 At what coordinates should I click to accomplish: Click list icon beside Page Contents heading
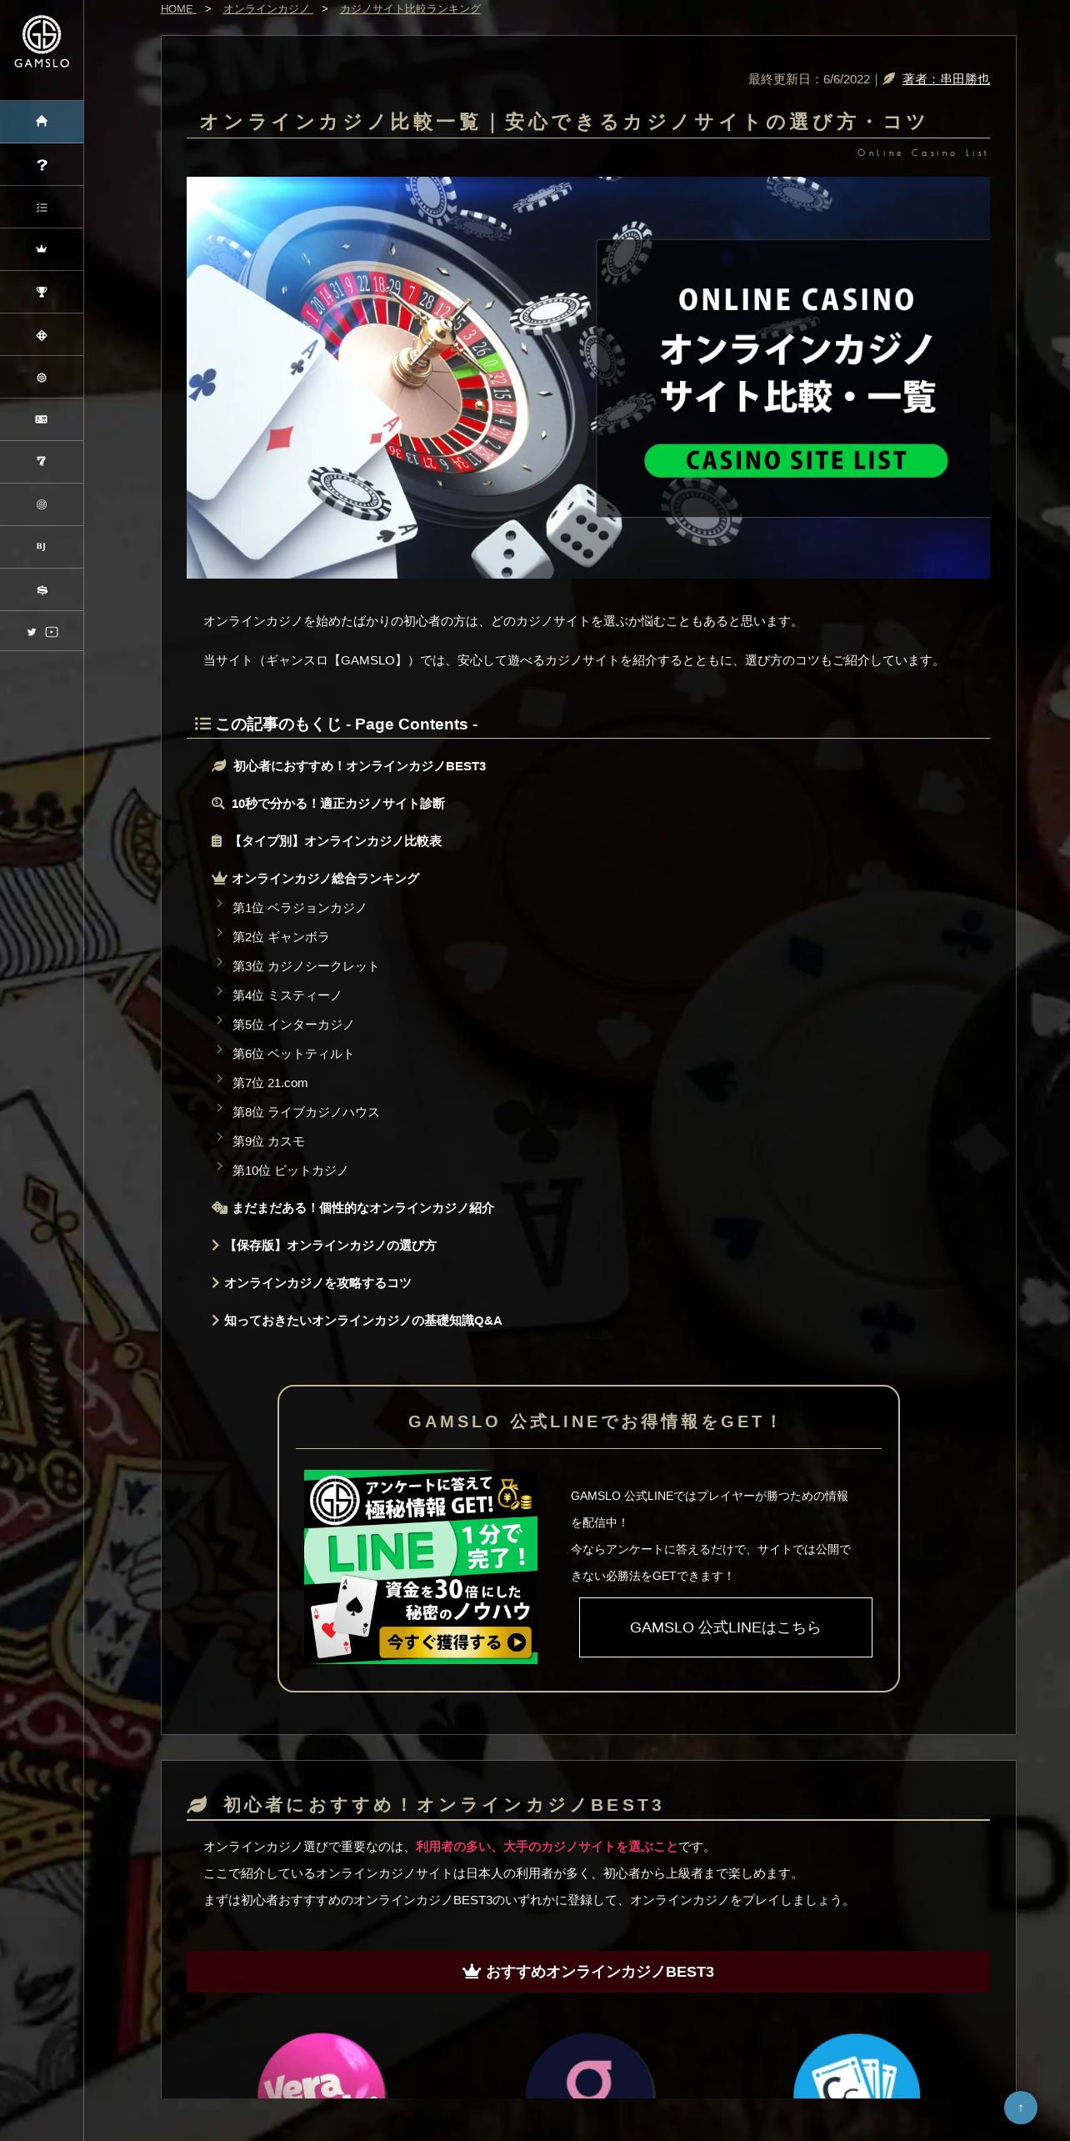(202, 724)
